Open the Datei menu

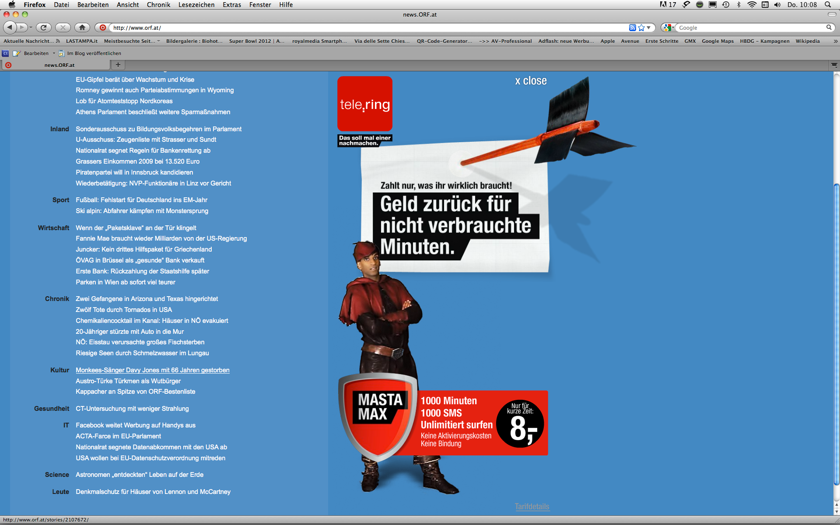click(x=61, y=4)
